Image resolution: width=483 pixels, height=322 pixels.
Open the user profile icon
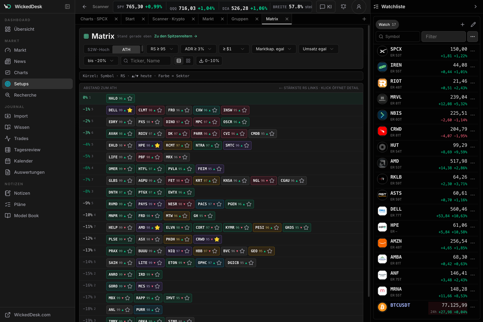(359, 7)
